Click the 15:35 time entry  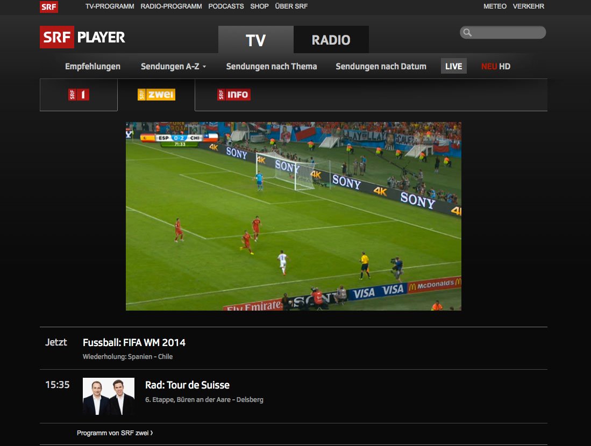[58, 385]
